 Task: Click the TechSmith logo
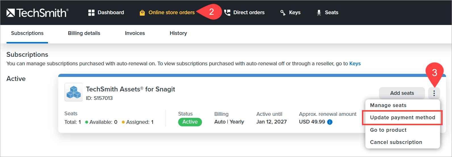click(37, 13)
